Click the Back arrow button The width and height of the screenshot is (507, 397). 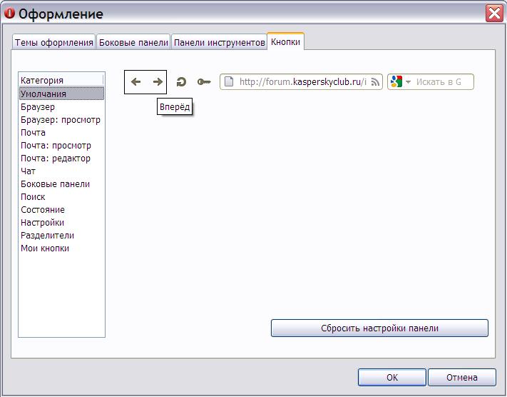point(135,82)
